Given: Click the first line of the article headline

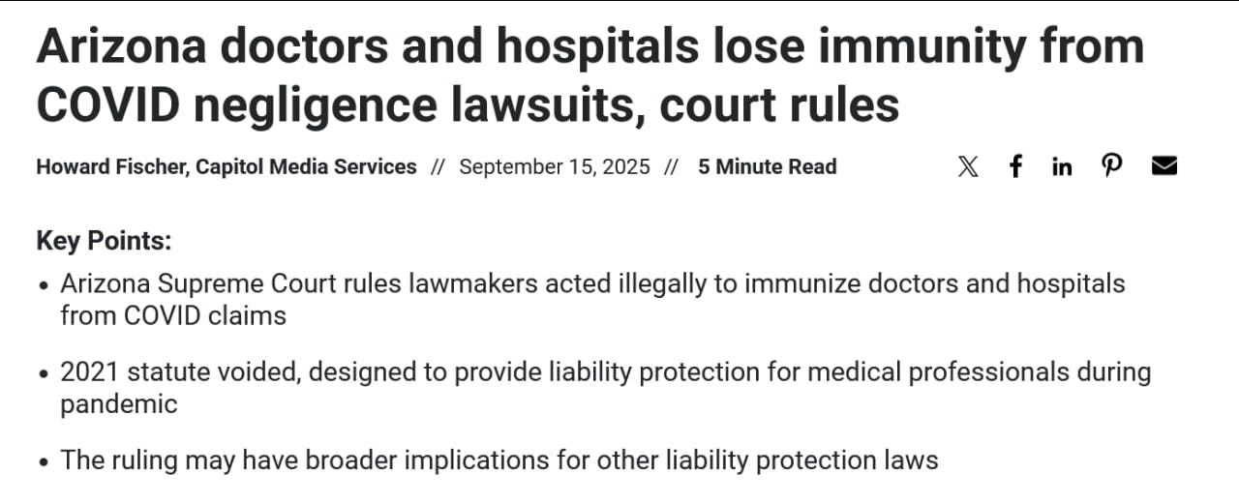Looking at the screenshot, I should [589, 45].
